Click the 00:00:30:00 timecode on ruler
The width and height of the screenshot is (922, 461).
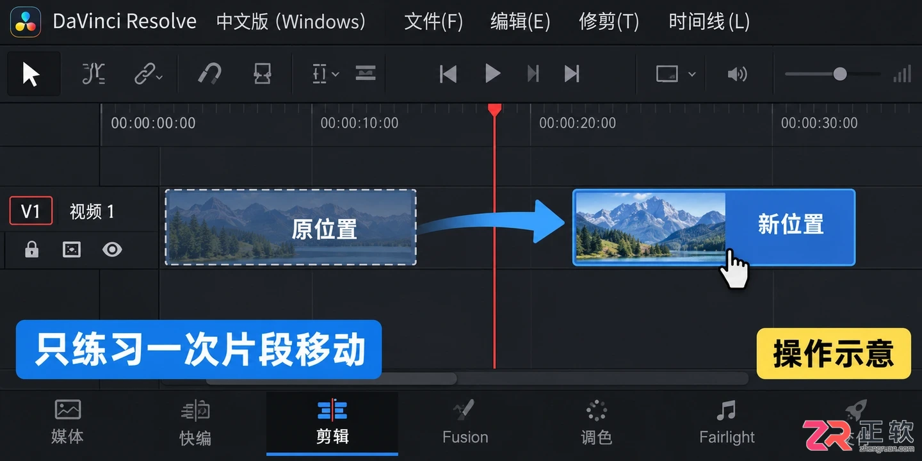pos(819,123)
